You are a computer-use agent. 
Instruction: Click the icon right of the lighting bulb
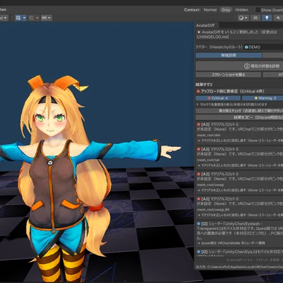pyautogui.click(x=278, y=18)
